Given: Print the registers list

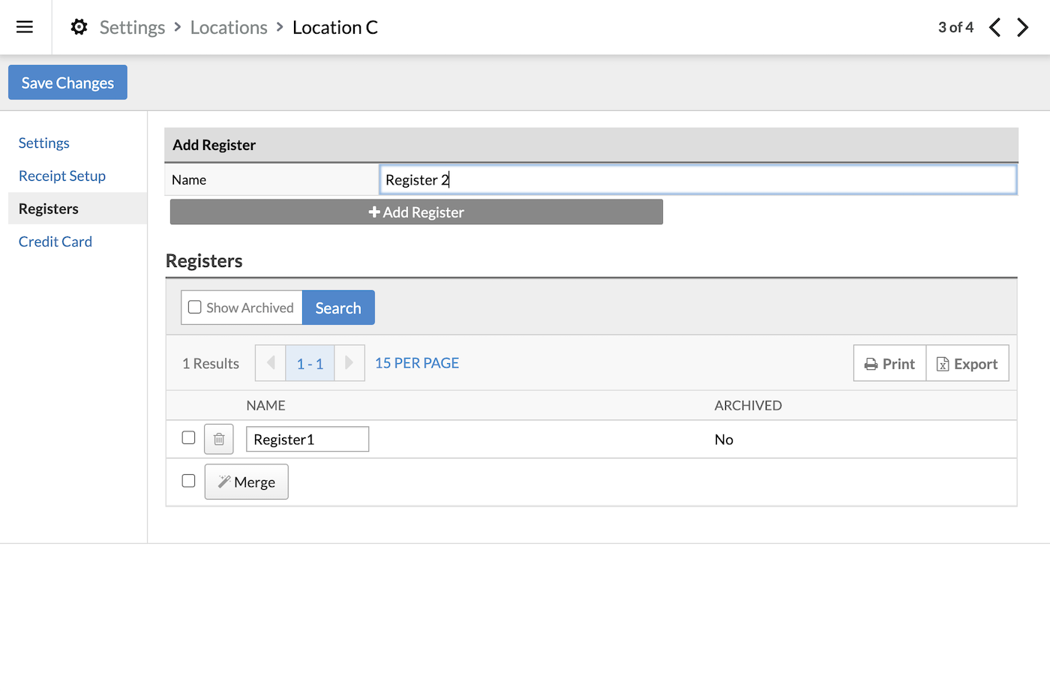Looking at the screenshot, I should coord(889,362).
